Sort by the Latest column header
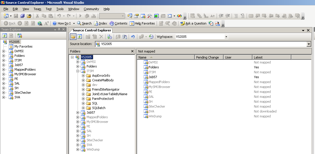 click(272, 57)
